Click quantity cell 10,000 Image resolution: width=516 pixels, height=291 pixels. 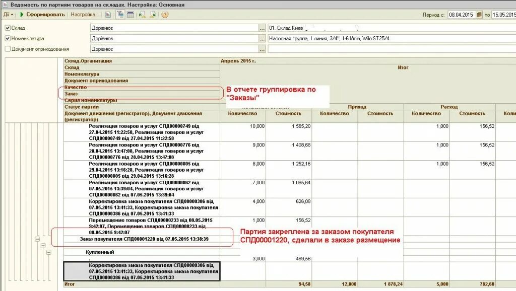[x=243, y=132]
